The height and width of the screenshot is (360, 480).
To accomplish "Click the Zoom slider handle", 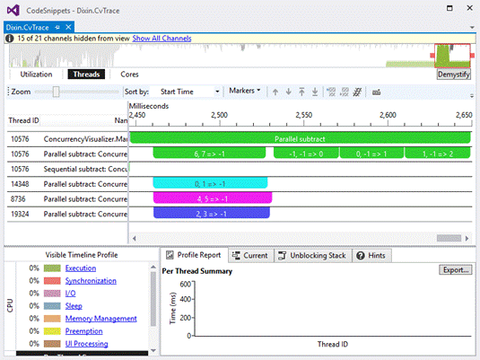I will click(56, 92).
